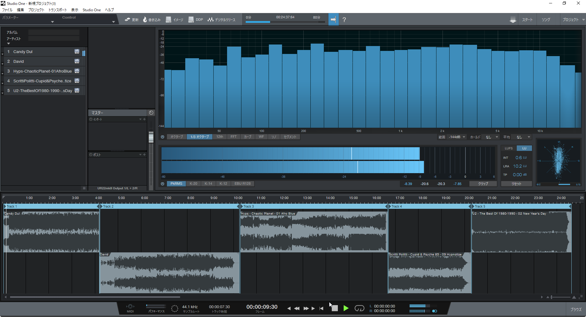
Task: Open the waveform icon for ScrittiPolitti track
Action: [77, 81]
